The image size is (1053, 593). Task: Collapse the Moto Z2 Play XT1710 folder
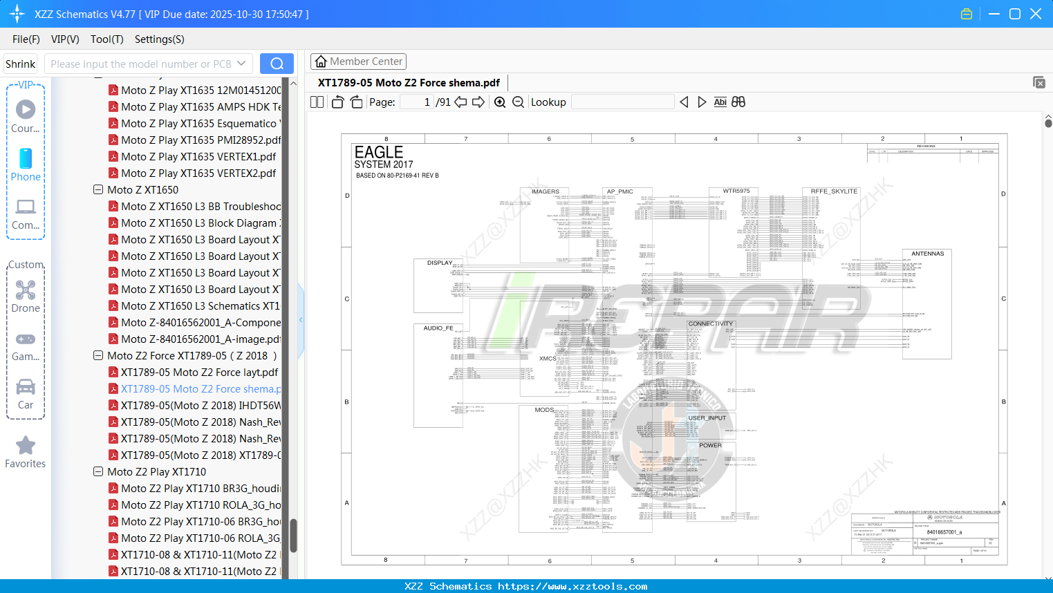(x=98, y=471)
